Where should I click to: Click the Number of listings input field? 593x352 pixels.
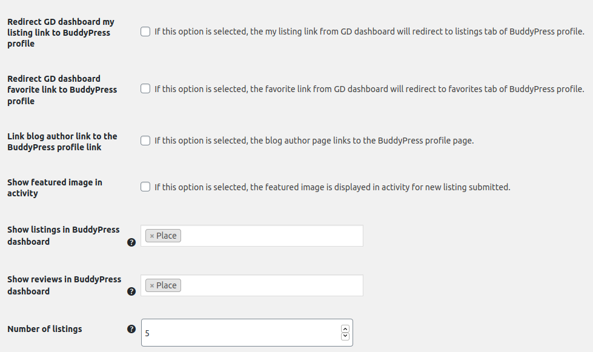242,333
